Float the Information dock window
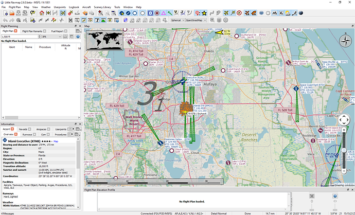Screen dimensions: 355x215 (x=76, y=124)
